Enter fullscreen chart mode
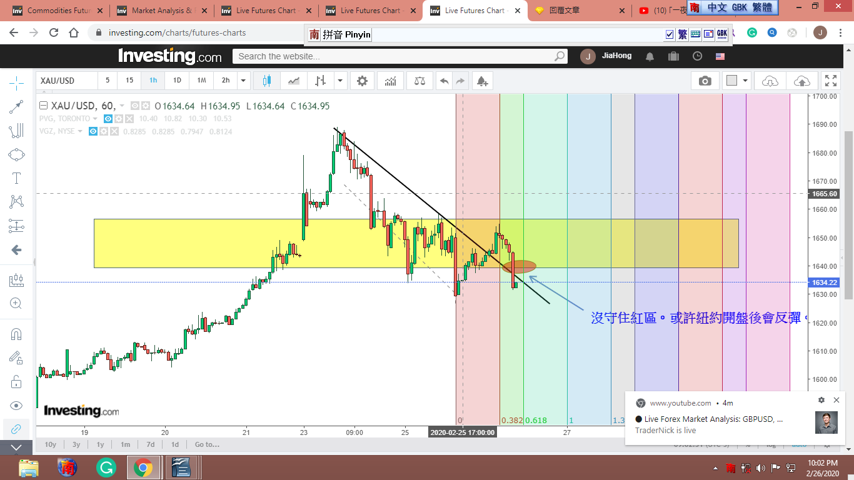The image size is (854, 480). pos(831,81)
